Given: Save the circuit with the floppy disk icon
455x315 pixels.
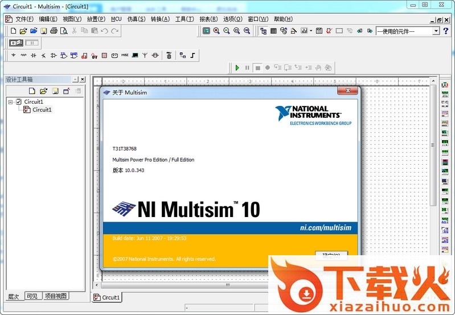Looking at the screenshot, I should pyautogui.click(x=43, y=31).
